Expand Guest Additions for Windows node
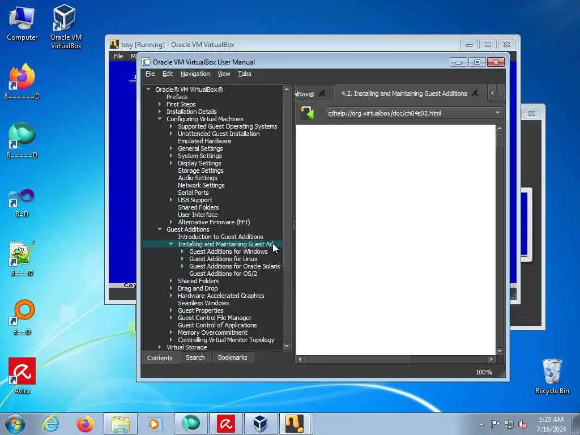Image resolution: width=580 pixels, height=435 pixels. click(x=182, y=251)
